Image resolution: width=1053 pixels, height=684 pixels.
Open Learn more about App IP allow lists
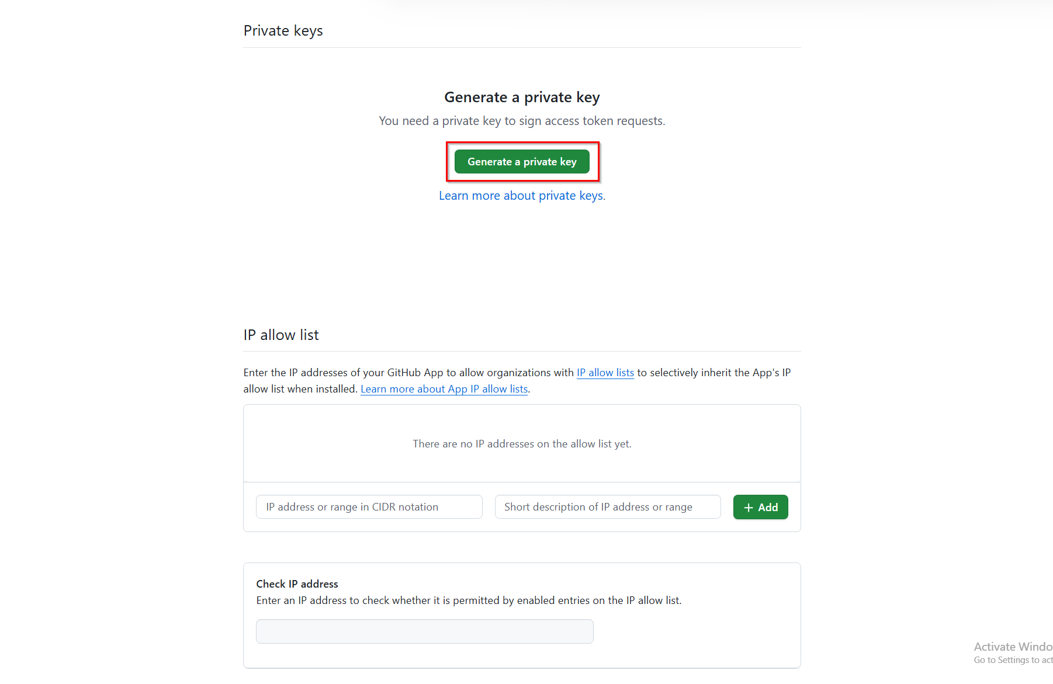click(x=444, y=388)
